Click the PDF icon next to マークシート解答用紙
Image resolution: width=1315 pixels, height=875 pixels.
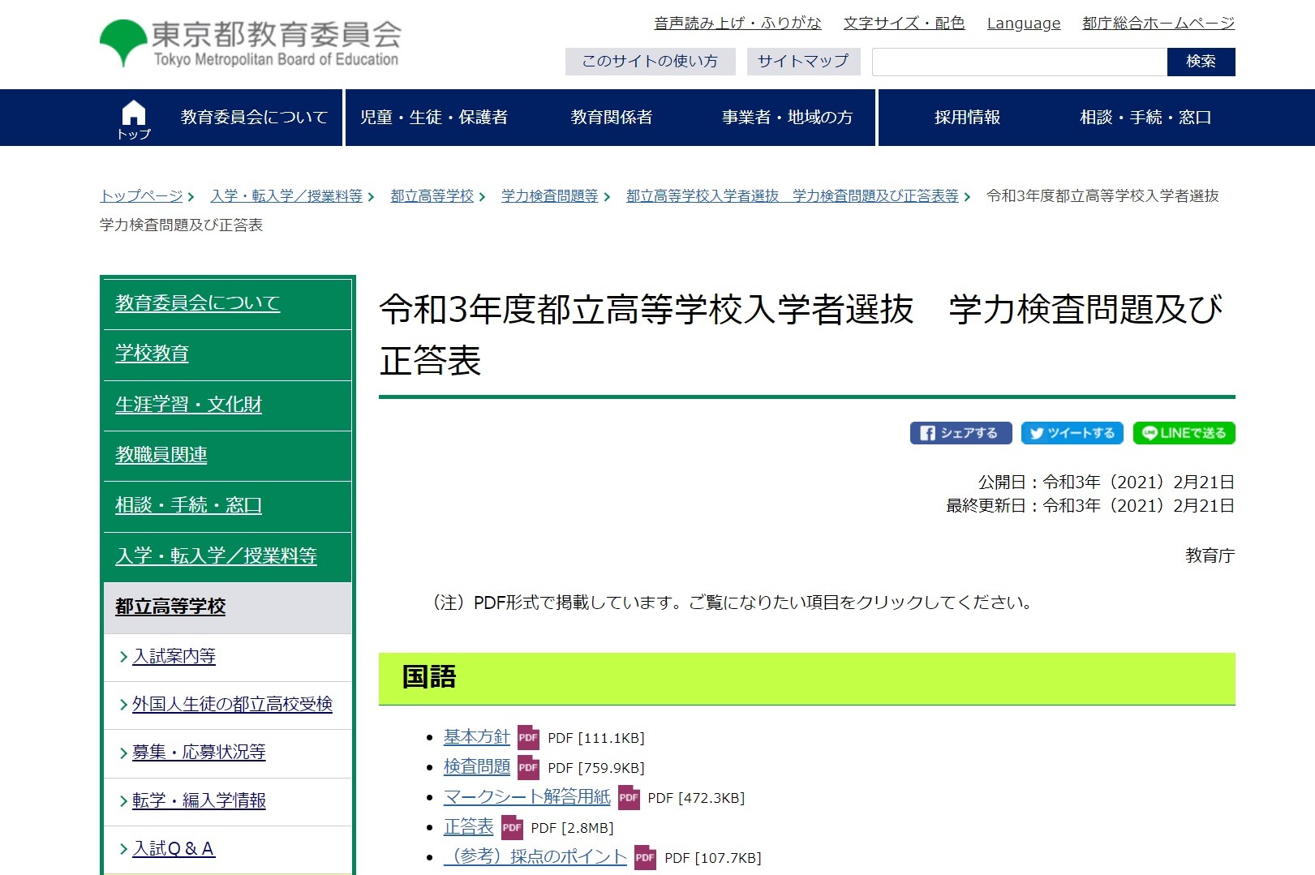pyautogui.click(x=628, y=798)
